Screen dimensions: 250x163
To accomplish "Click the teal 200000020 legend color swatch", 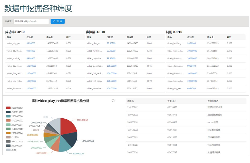I will (8, 116).
